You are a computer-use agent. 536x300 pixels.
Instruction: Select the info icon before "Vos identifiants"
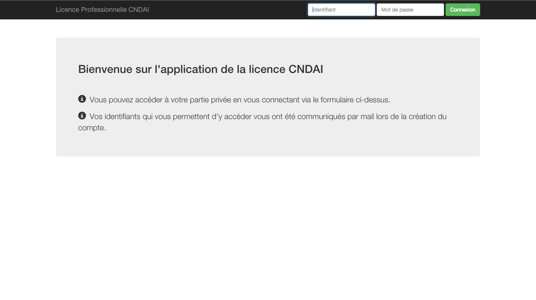[82, 116]
